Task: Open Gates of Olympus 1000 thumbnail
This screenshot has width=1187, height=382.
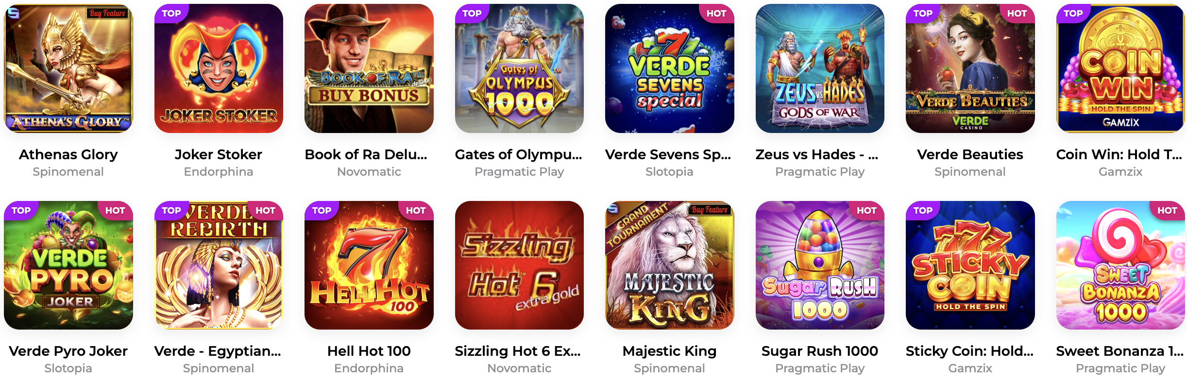Action: [x=519, y=68]
